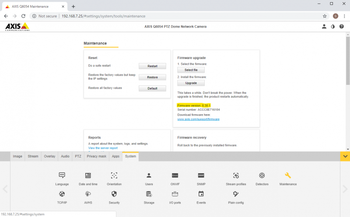The image size is (350, 217).
Task: Click the page vertical scrollbar
Action: [348, 61]
